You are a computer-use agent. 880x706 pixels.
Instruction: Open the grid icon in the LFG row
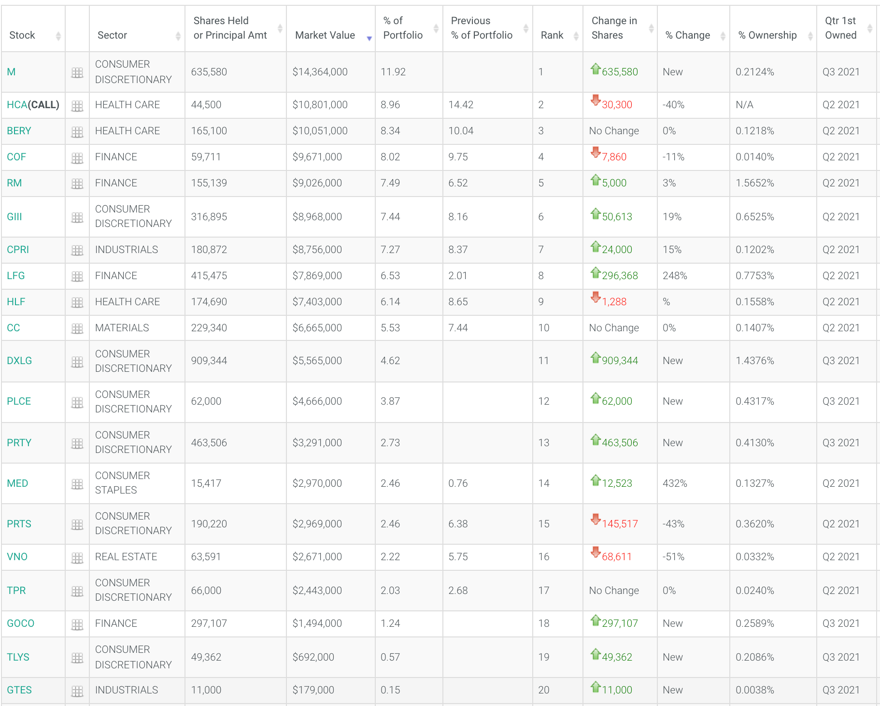[77, 277]
